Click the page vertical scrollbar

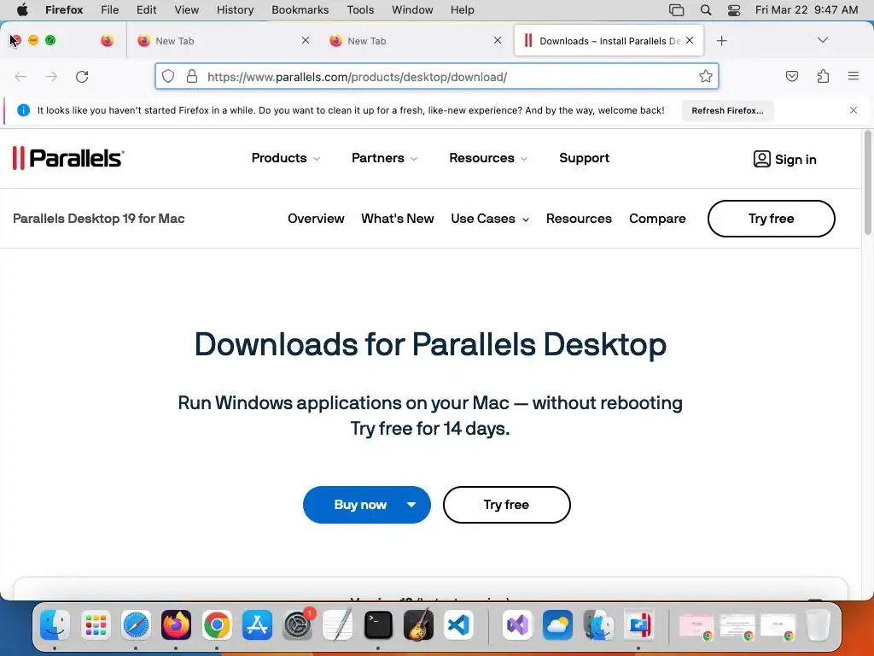(x=867, y=183)
